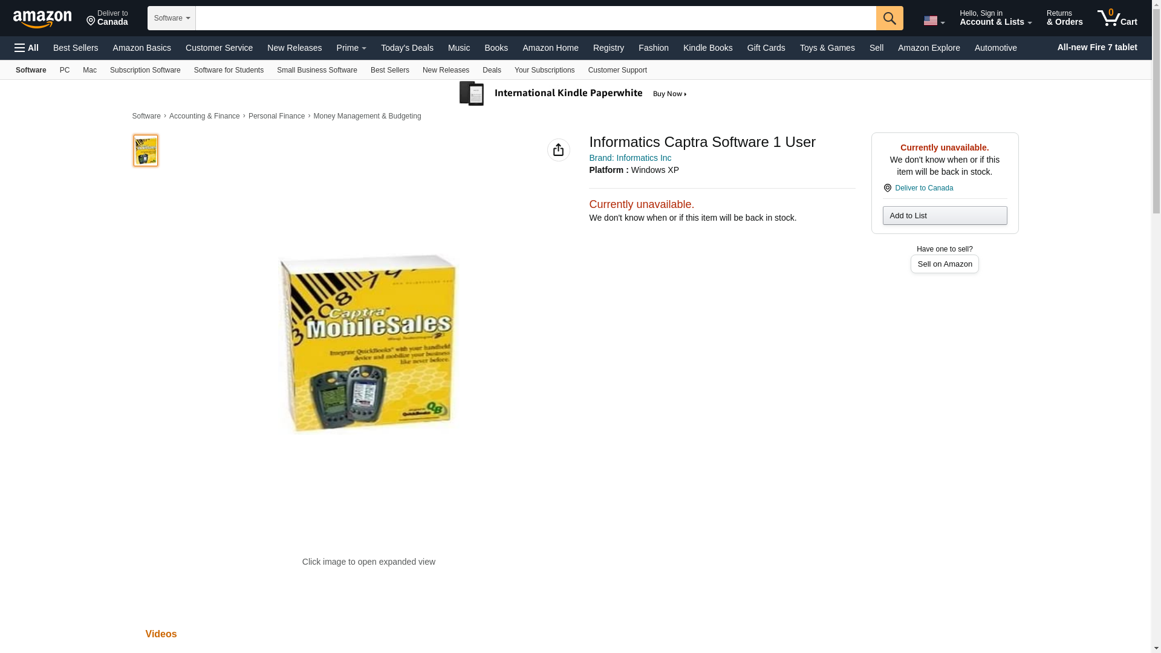Open Today's Deals in the nav bar
This screenshot has width=1161, height=653.
coord(407,48)
